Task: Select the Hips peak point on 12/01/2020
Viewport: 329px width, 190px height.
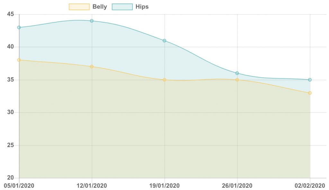Action: click(92, 21)
